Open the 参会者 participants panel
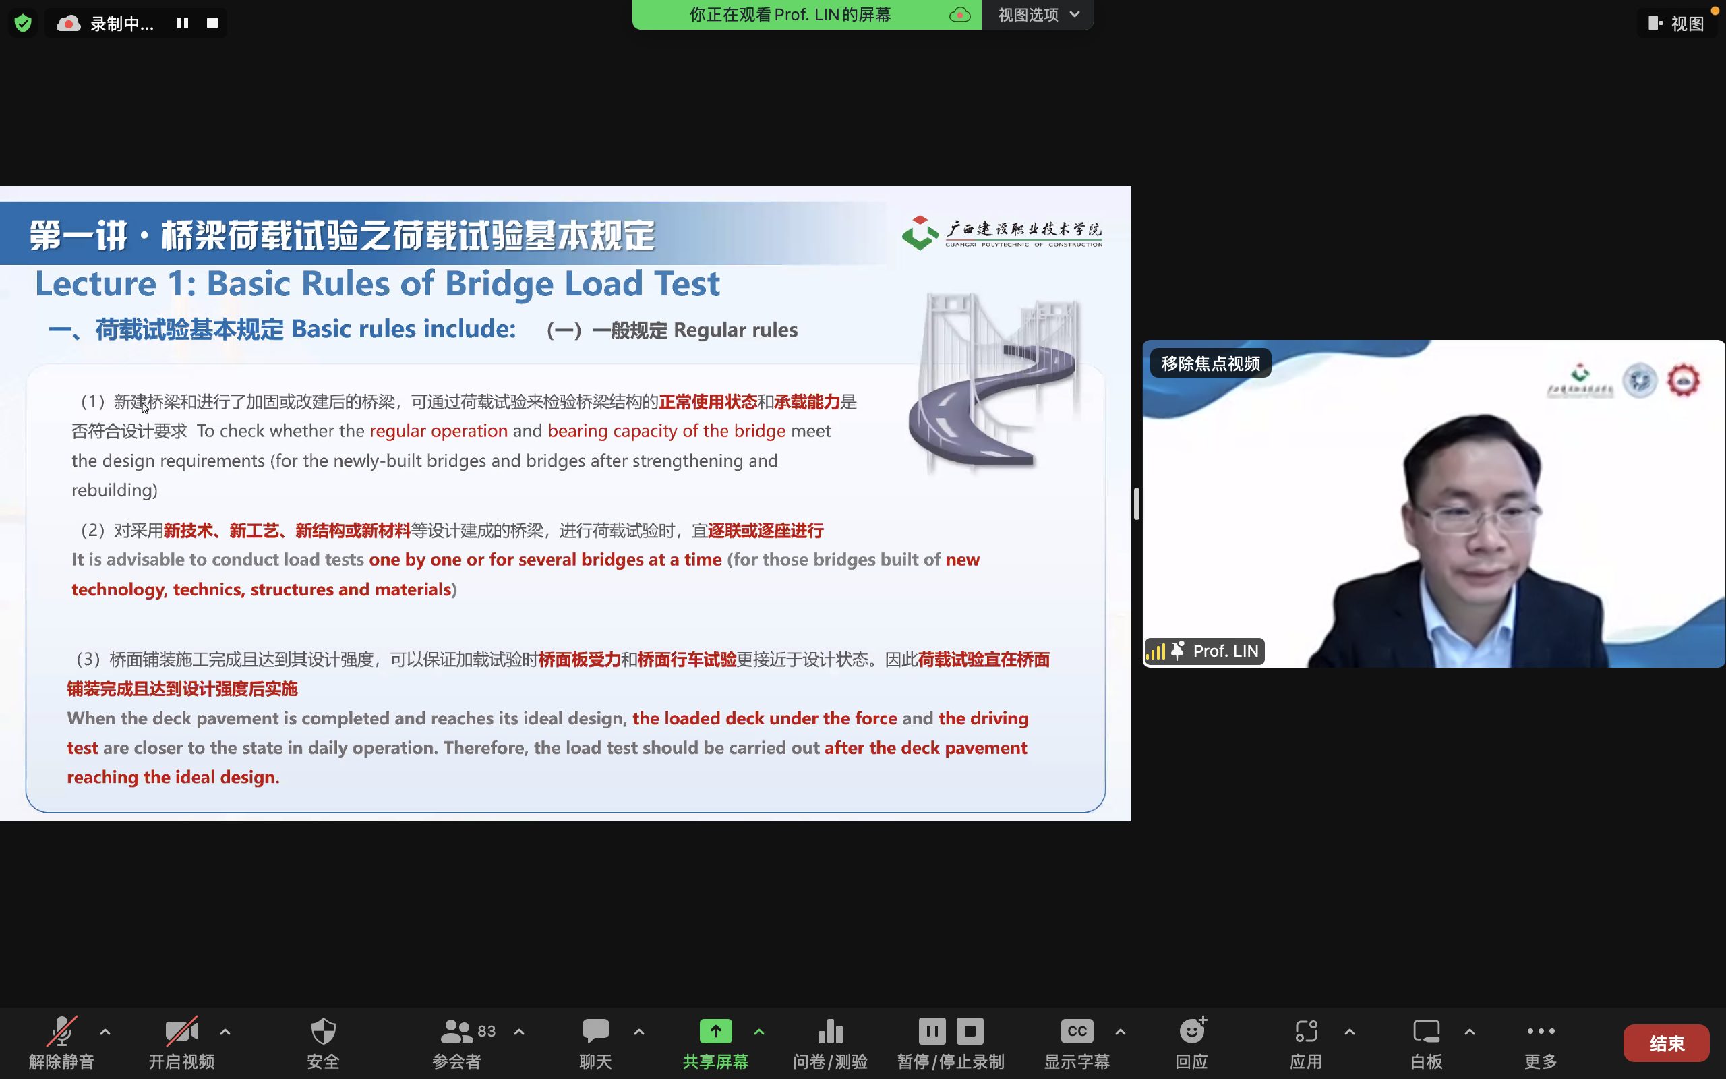This screenshot has height=1079, width=1726. (457, 1042)
